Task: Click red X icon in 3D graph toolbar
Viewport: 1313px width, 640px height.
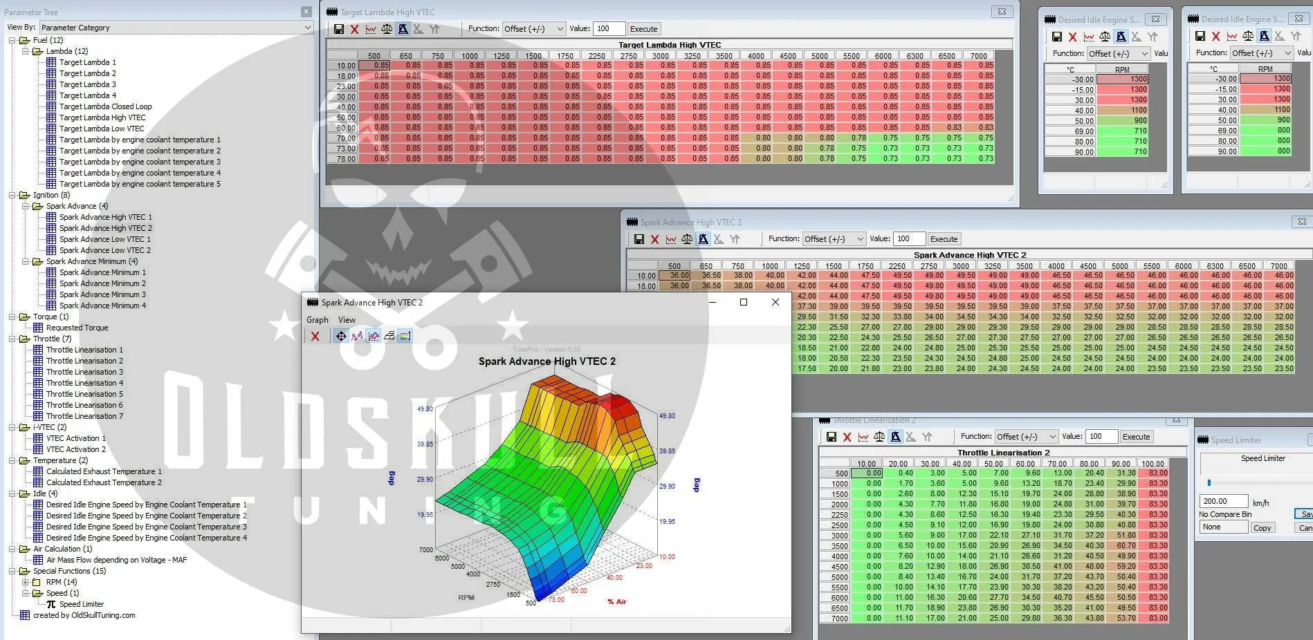Action: coord(315,336)
